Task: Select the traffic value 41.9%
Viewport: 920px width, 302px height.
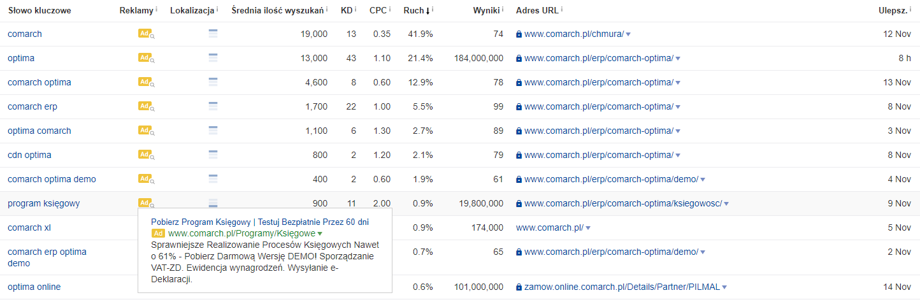Action: (x=420, y=34)
